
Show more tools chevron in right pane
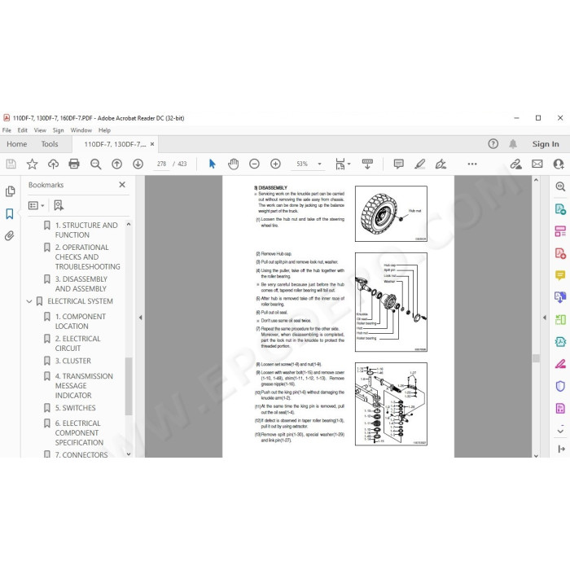560,431
